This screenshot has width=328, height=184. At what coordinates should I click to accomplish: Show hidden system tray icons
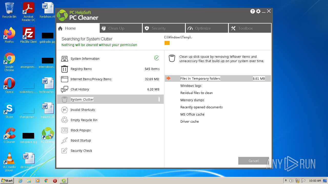click(286, 181)
